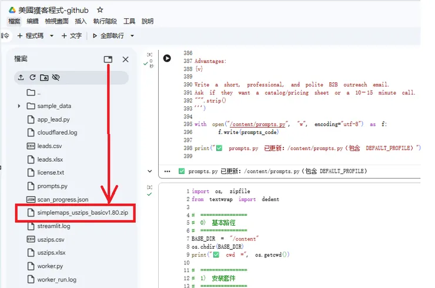Screen dimensions: 435x288
Task: Open output options three-dot menu
Action: 167,172
